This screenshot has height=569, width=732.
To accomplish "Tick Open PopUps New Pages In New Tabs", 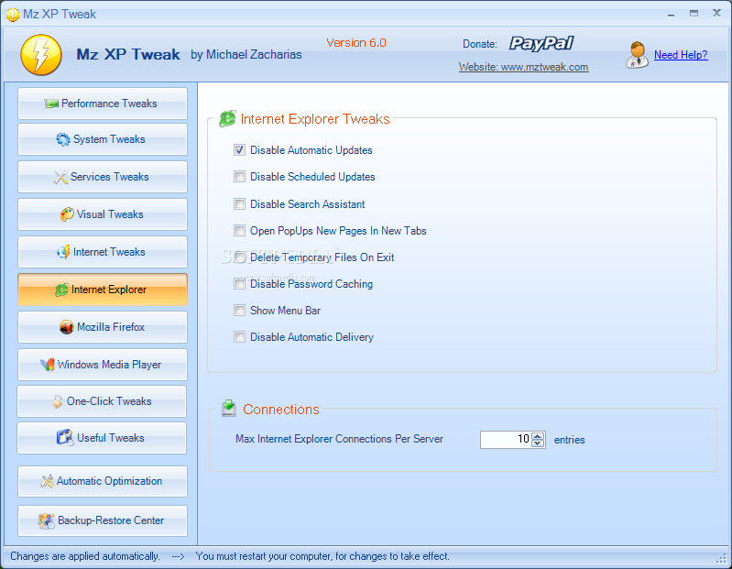I will point(239,231).
